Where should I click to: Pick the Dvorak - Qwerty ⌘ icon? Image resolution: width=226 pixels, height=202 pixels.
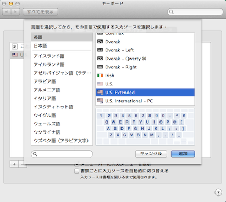[x=100, y=59]
